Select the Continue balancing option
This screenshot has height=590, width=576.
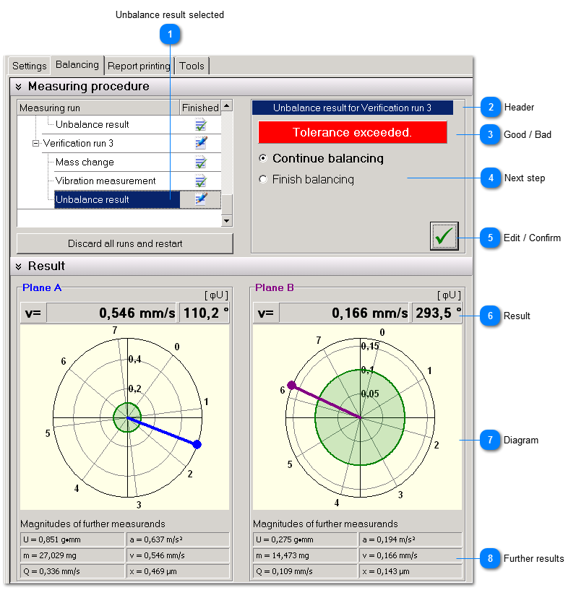[x=263, y=158]
